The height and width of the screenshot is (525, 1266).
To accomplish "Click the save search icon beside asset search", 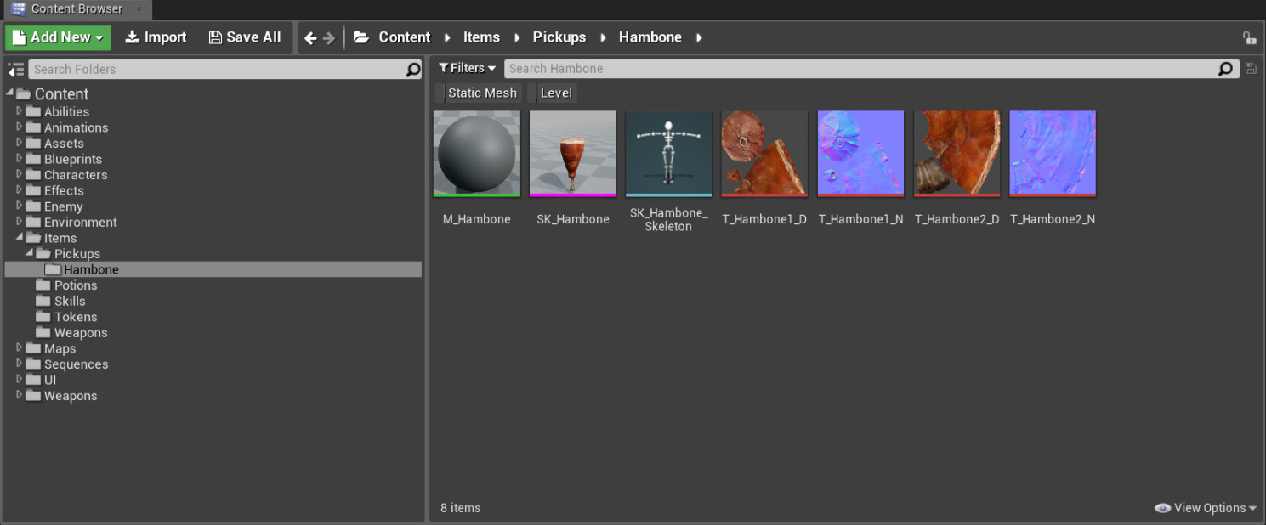I will point(1251,69).
